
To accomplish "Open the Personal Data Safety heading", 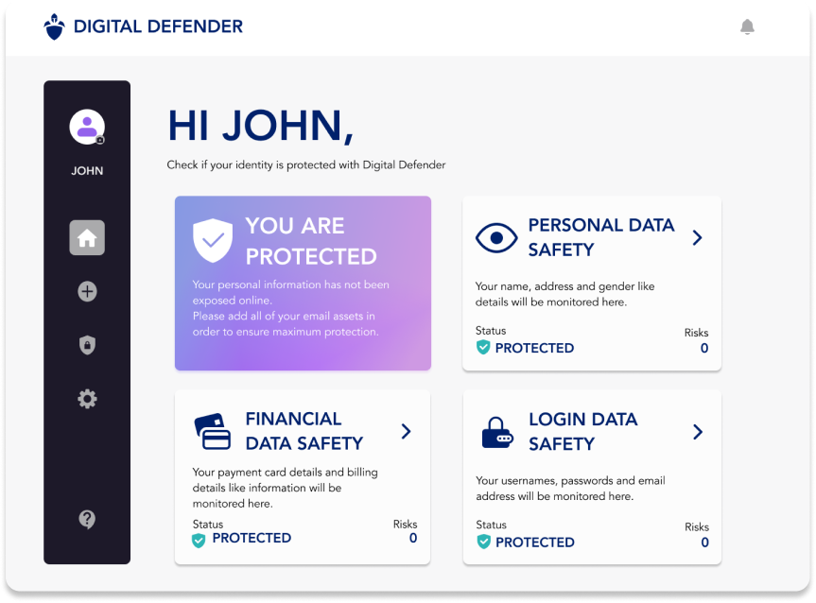I will point(600,237).
